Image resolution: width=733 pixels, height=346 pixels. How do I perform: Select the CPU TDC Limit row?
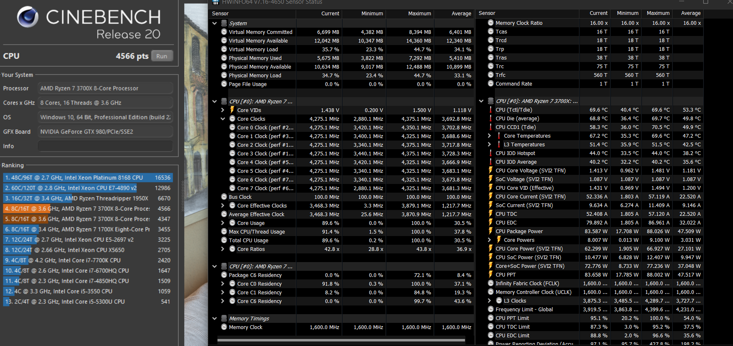click(x=590, y=327)
